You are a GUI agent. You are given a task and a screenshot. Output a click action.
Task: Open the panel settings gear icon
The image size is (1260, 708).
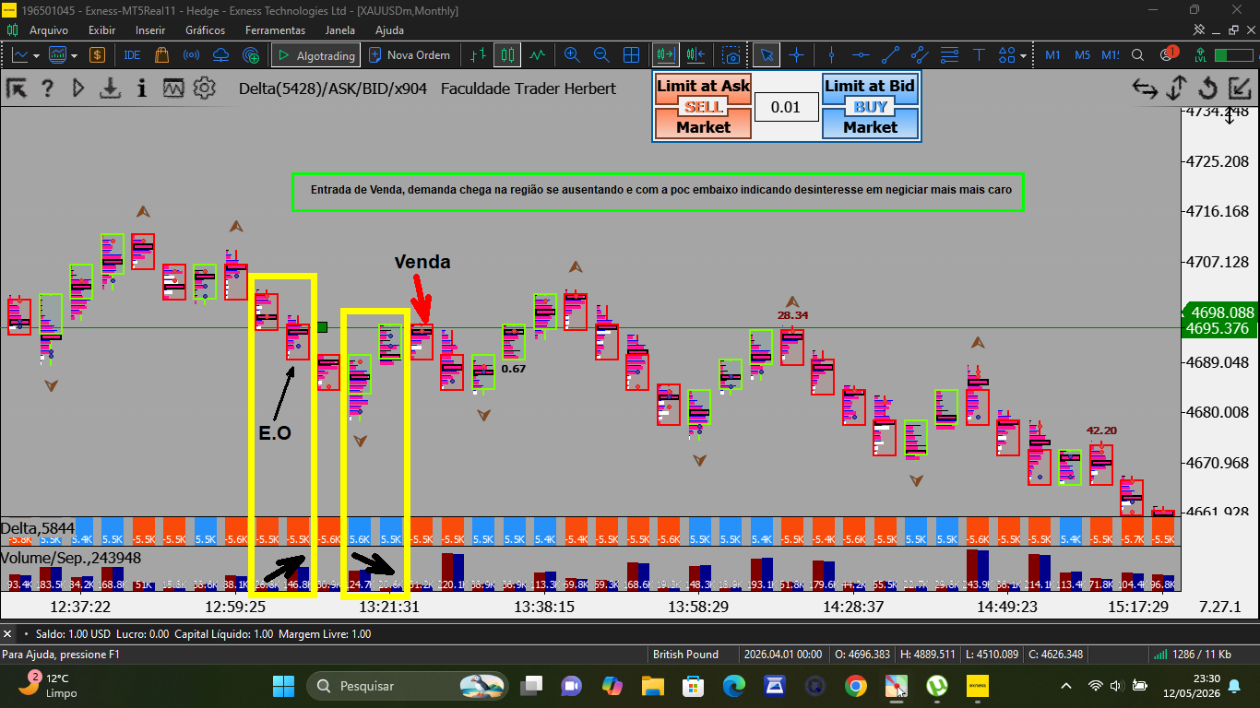click(204, 88)
